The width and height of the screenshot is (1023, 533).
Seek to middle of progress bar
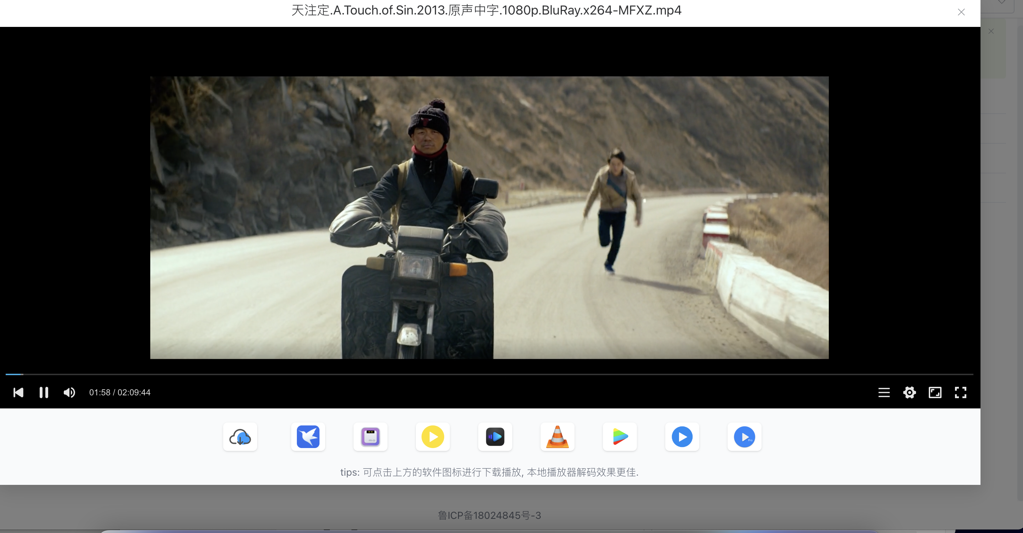coord(489,374)
